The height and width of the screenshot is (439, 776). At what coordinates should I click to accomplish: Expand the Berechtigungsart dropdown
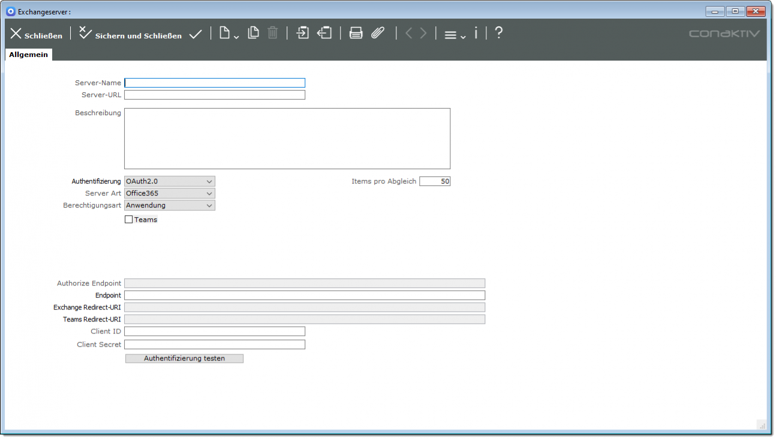coord(169,205)
